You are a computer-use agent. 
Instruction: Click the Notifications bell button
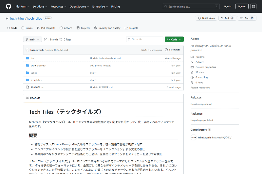206,18
